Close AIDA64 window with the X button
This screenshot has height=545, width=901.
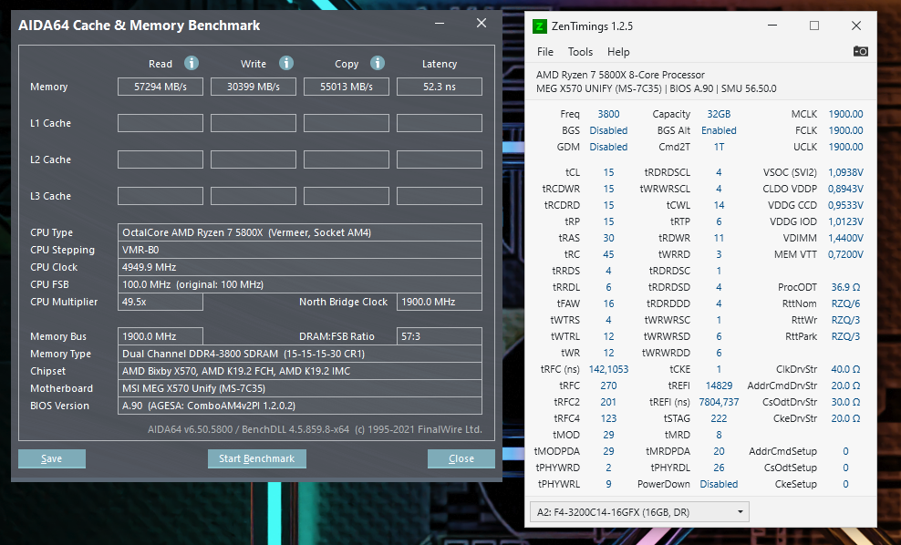click(482, 23)
